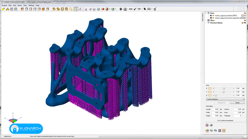Image resolution: width=248 pixels, height=139 pixels.
Task: Click the minus-shaped toolbar icon
Action: pyautogui.click(x=131, y=9)
